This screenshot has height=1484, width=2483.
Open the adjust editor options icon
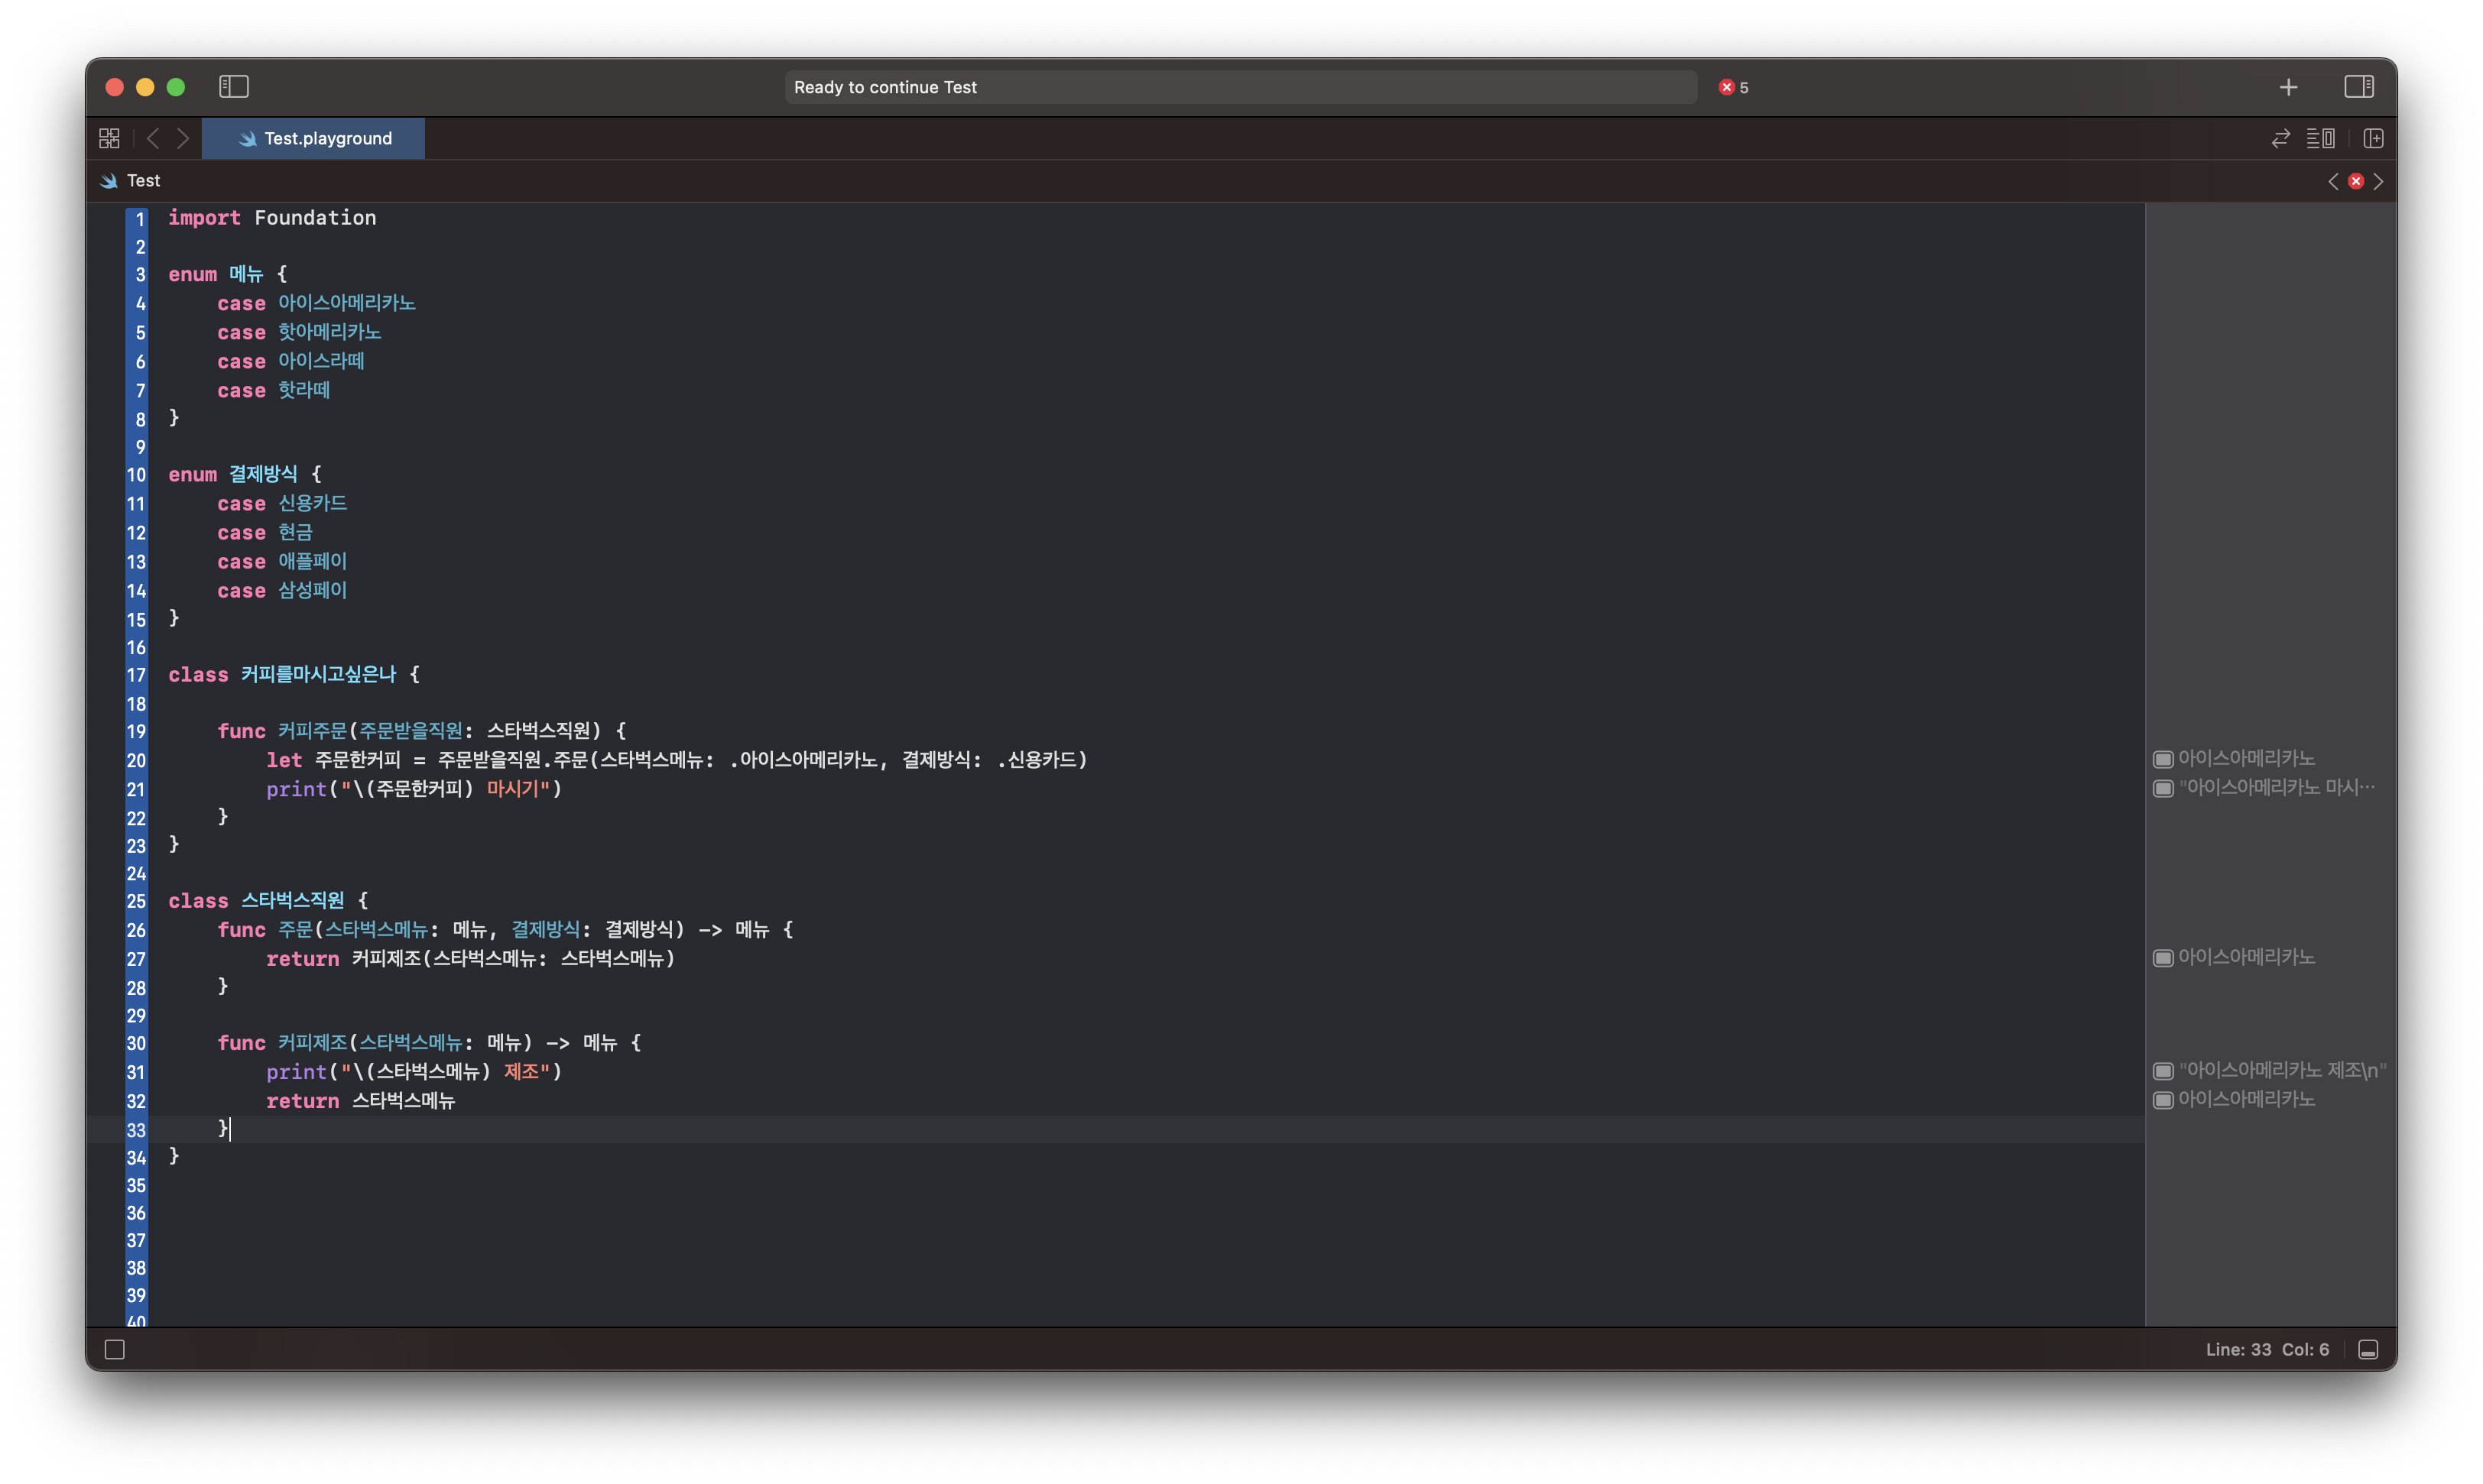point(2320,138)
